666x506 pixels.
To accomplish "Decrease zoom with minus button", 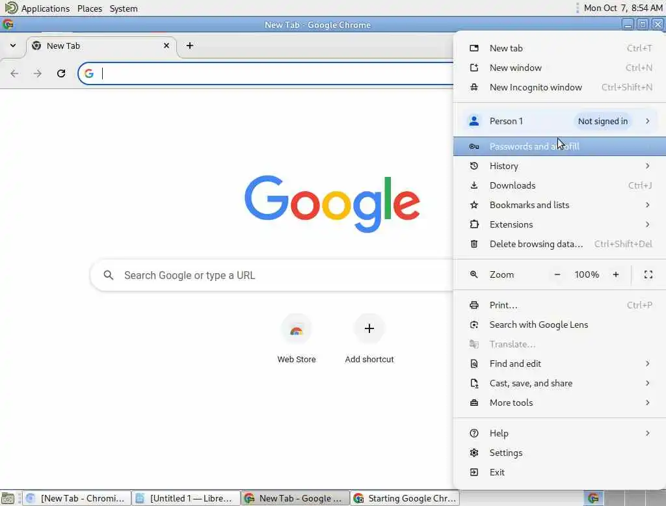I will pos(557,274).
